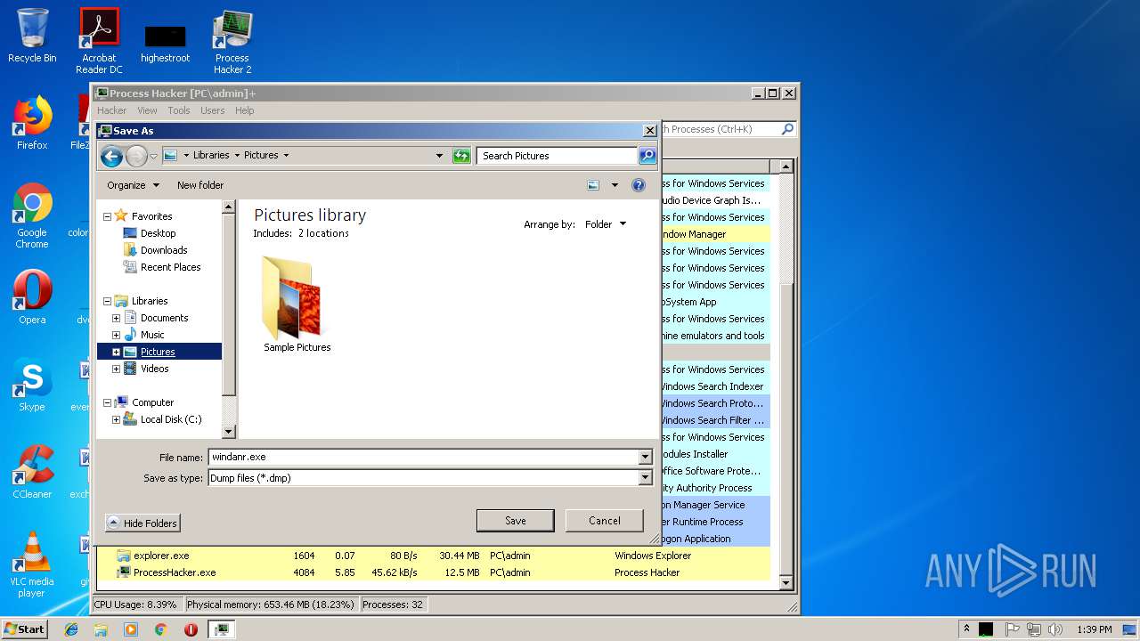Close the Save As dialog
Viewport: 1140px width, 641px height.
pos(649,131)
